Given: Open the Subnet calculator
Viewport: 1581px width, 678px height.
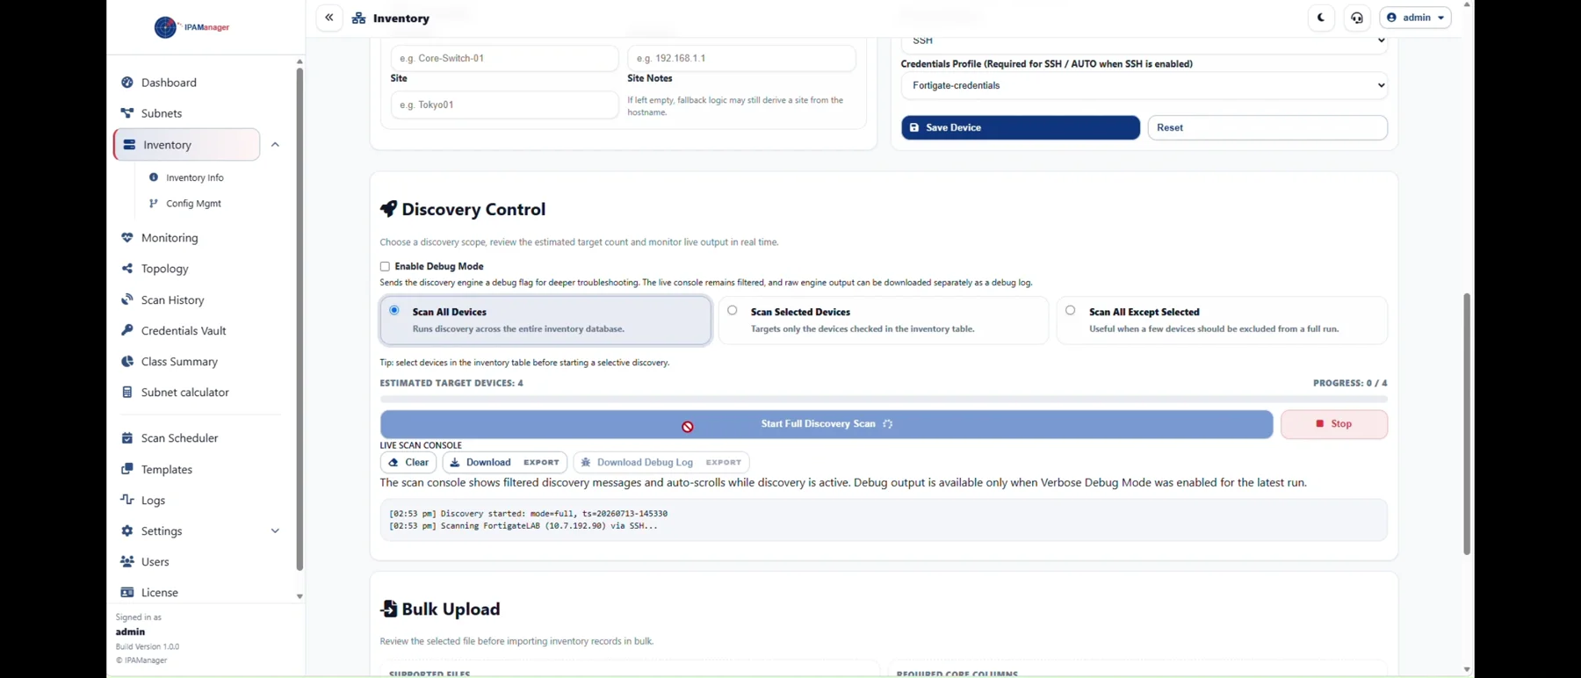Looking at the screenshot, I should [x=184, y=393].
